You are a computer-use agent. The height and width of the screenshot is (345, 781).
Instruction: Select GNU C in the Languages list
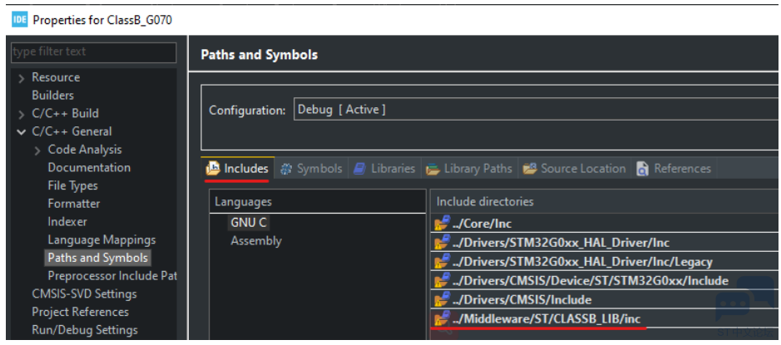[x=248, y=223]
